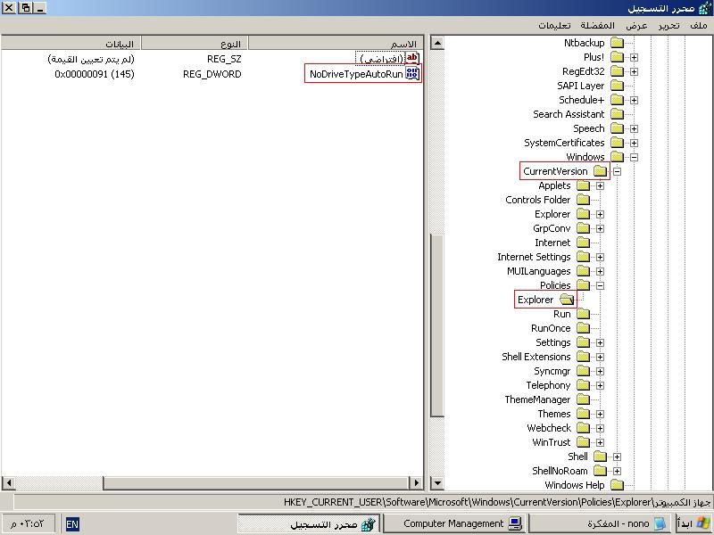Open the Explorer folder under Policies
The image size is (714, 535).
coord(567,300)
